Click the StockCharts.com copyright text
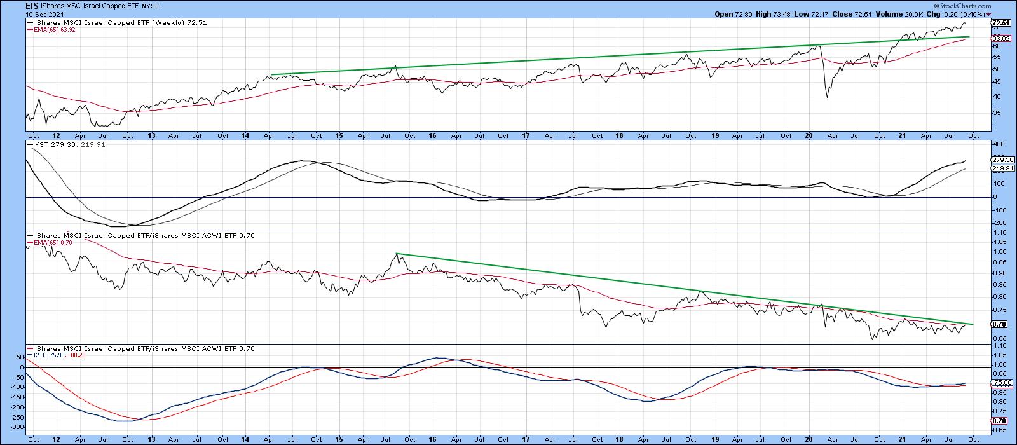The image size is (1017, 445). click(961, 5)
